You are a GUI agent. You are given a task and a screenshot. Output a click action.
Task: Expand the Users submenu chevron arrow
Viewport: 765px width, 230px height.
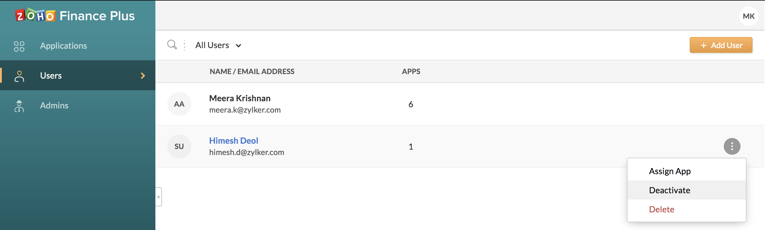(143, 76)
